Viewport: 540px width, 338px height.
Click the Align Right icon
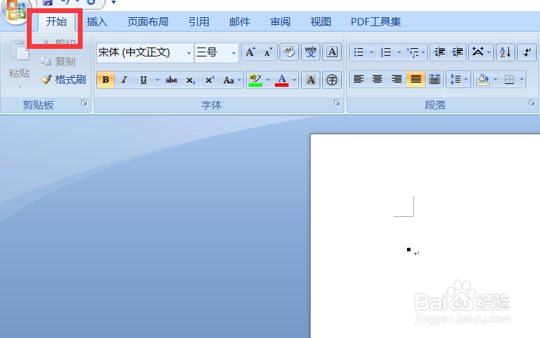(x=397, y=80)
